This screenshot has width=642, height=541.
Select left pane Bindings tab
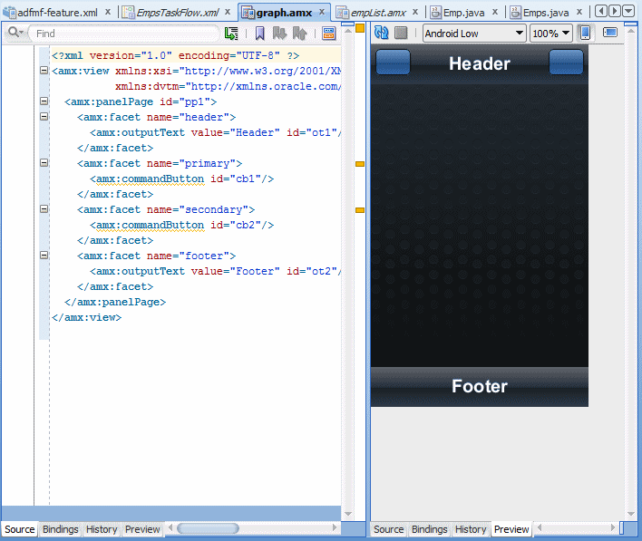click(60, 529)
